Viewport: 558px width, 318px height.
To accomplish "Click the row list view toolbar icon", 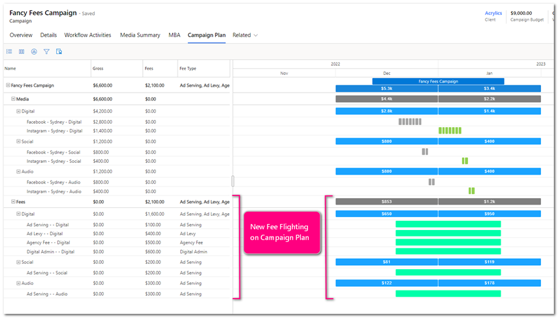I will [x=9, y=51].
